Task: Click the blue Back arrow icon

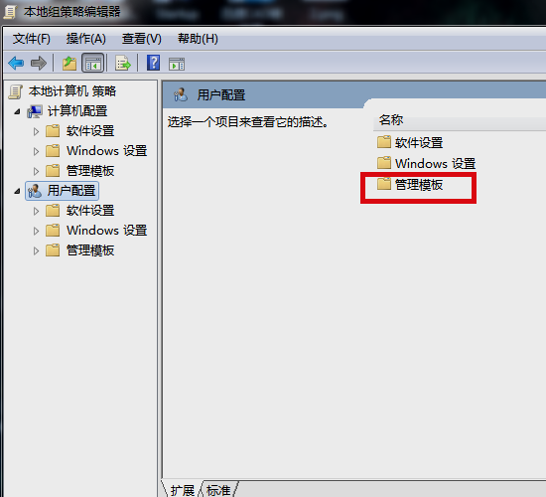Action: pyautogui.click(x=16, y=64)
